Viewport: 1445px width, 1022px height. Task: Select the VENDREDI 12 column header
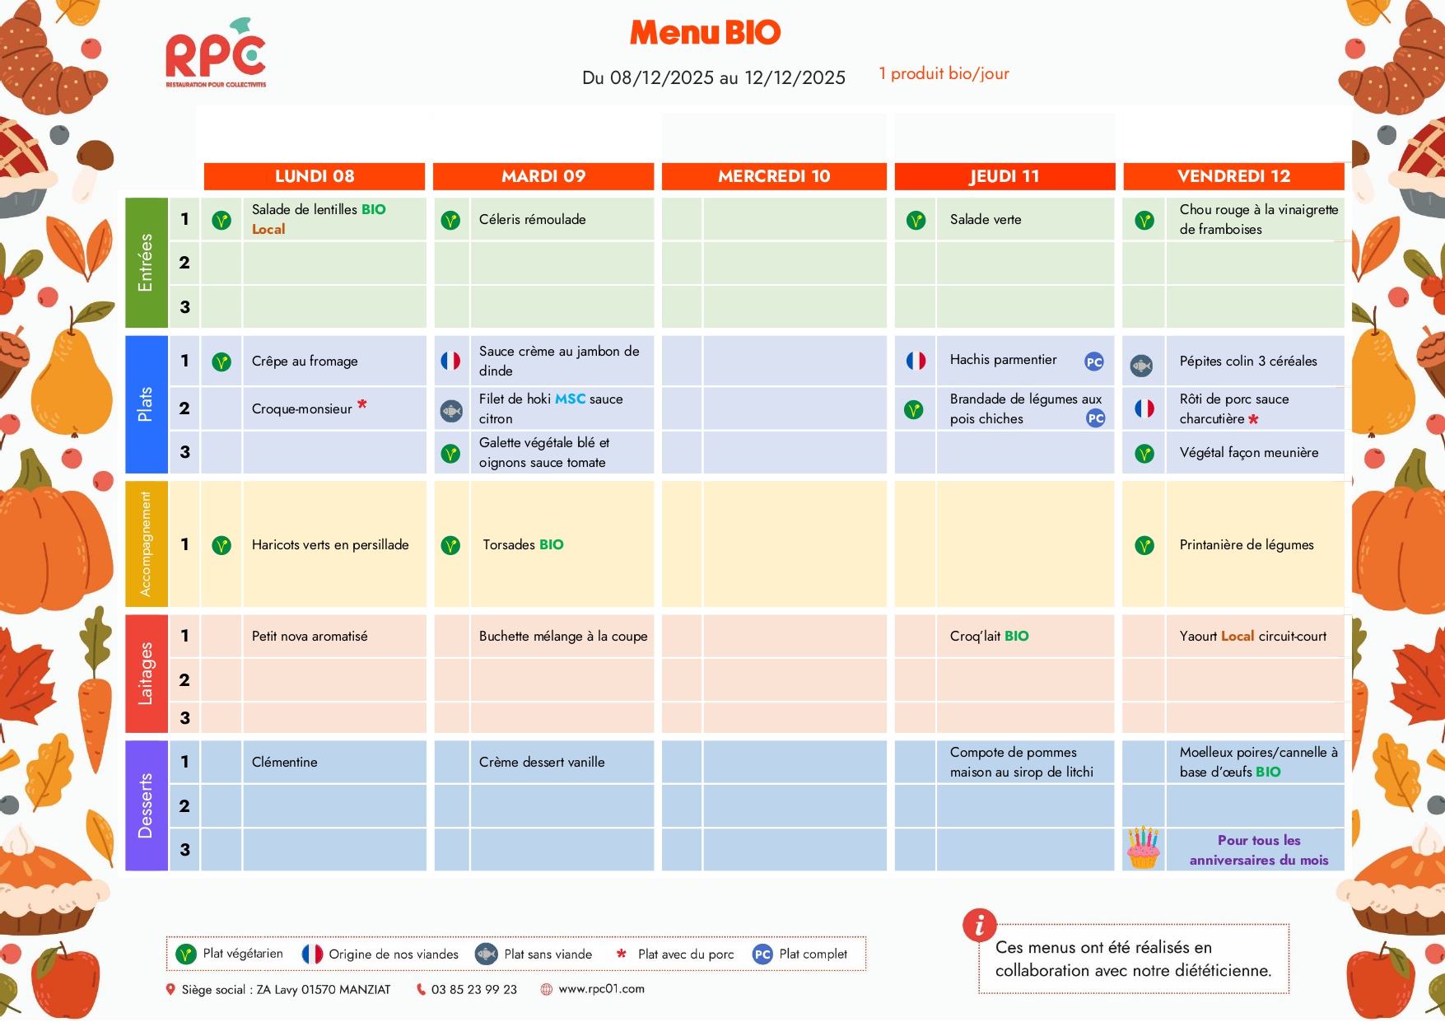tap(1233, 176)
